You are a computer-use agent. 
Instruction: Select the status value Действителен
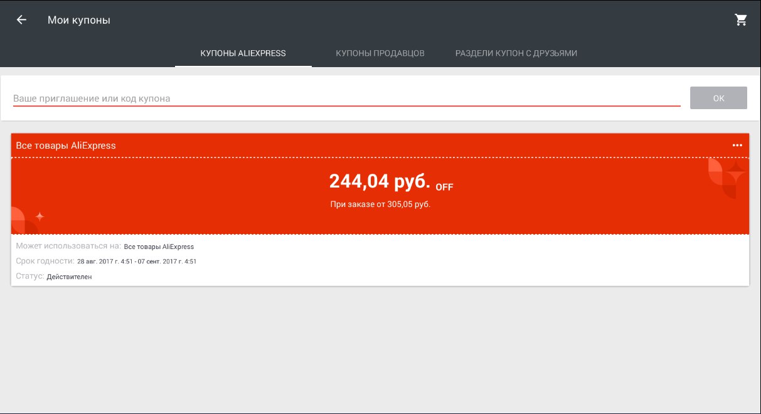click(x=69, y=277)
